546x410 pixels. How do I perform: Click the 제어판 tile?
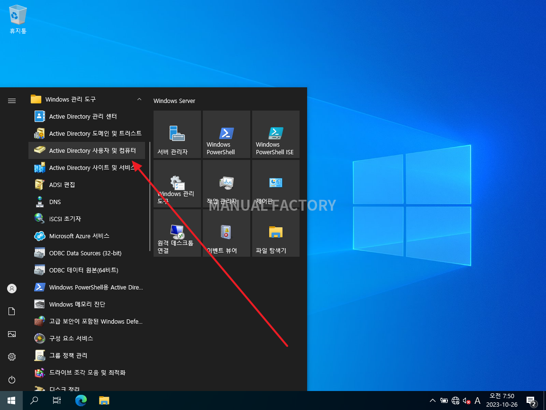[276, 184]
